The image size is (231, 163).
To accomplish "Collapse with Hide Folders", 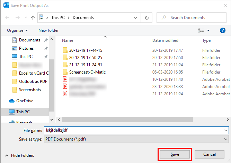I will tap(20, 155).
